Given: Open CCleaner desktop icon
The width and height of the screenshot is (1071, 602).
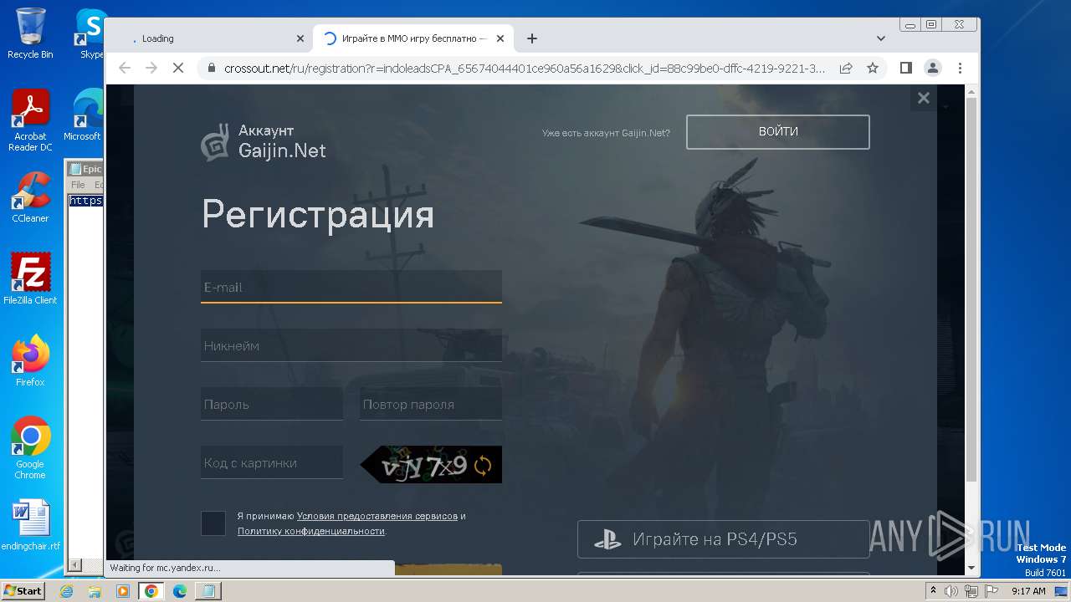Looking at the screenshot, I should click(x=30, y=197).
